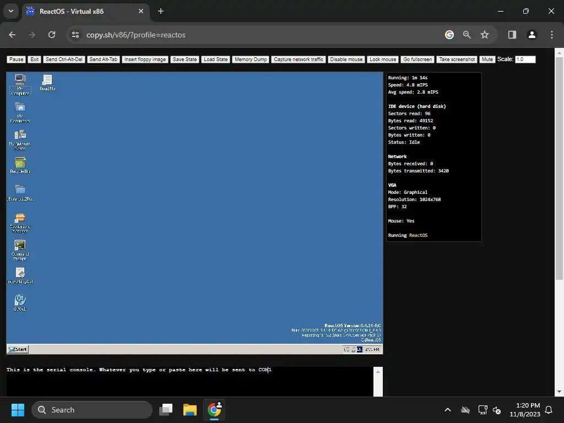Screen dimensions: 564x423
Task: Click Windows clock showing 1:20 PM
Action: tap(525, 410)
